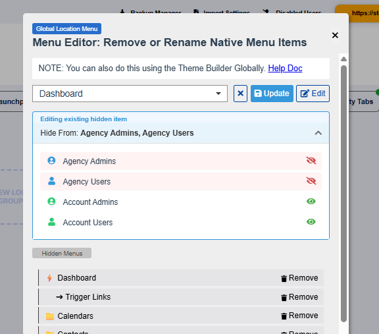Hide menu from Account Admins eye toggle
The height and width of the screenshot is (334, 379).
coord(311,202)
